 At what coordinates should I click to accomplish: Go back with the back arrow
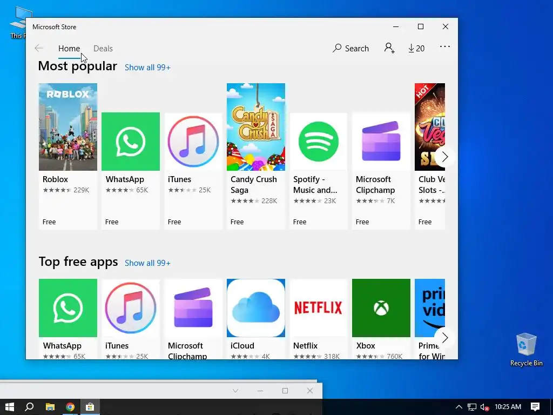39,48
